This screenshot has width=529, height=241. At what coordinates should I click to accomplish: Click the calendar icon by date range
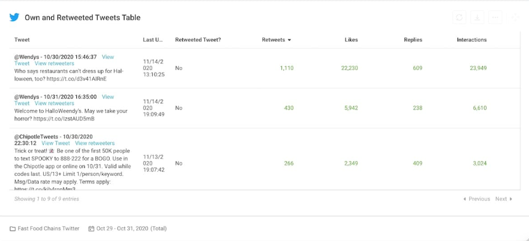tap(91, 229)
